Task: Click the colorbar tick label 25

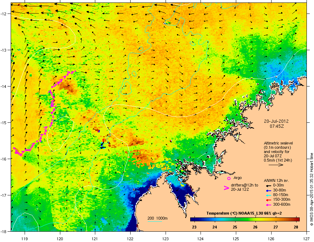Action: coord(235,227)
